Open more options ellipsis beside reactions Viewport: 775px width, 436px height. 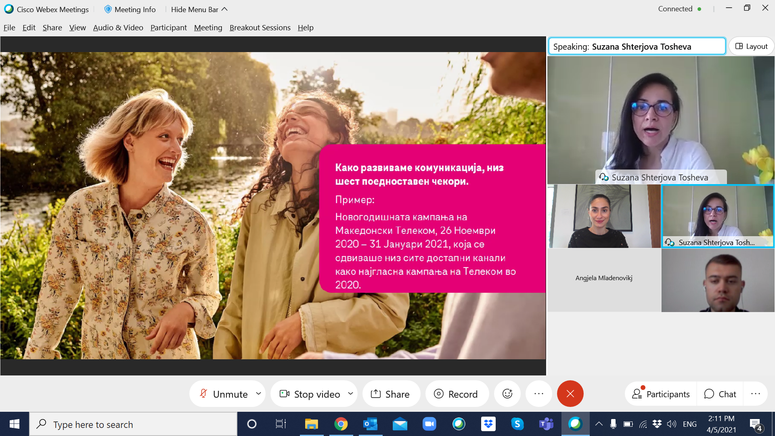point(538,394)
